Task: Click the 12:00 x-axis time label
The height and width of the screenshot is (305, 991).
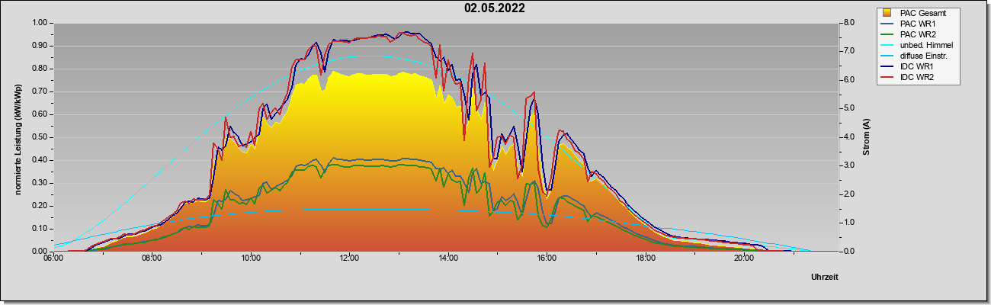Action: click(349, 259)
